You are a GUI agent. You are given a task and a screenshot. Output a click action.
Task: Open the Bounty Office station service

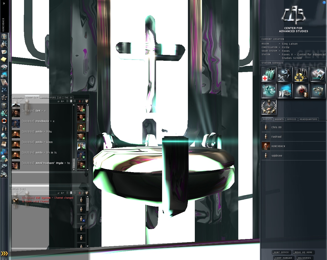coord(302,91)
